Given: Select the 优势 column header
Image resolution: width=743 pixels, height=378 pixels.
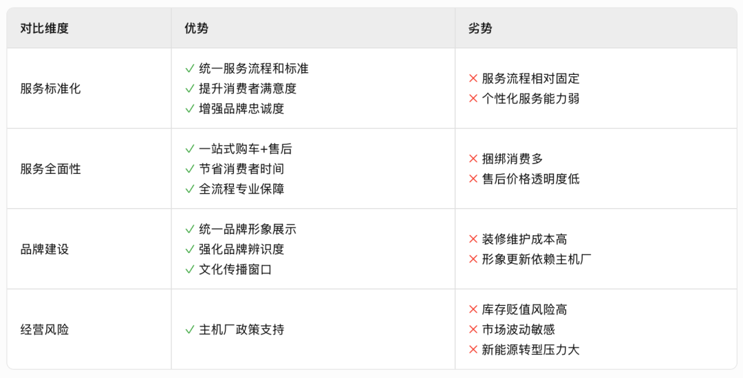Looking at the screenshot, I should [196, 28].
